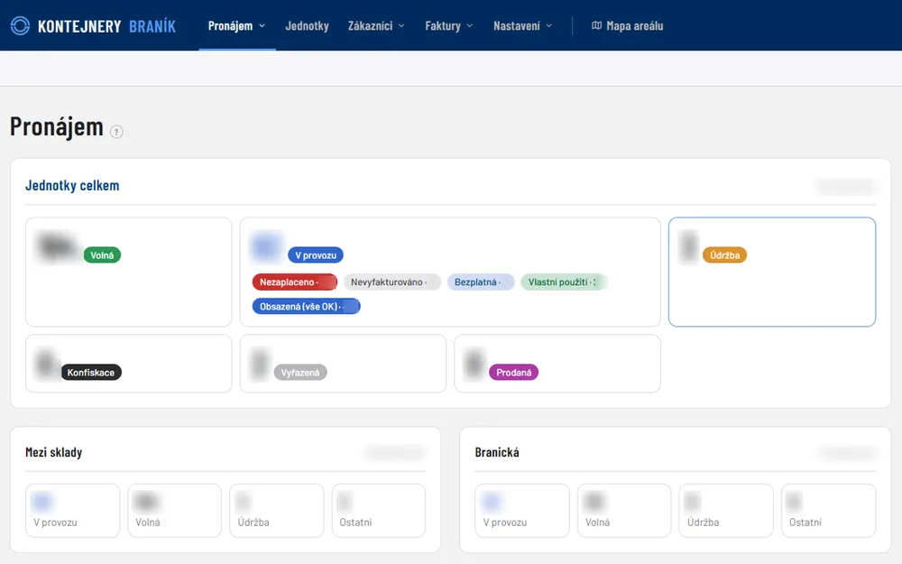
Task: Select the green Volná status badge
Action: click(102, 255)
